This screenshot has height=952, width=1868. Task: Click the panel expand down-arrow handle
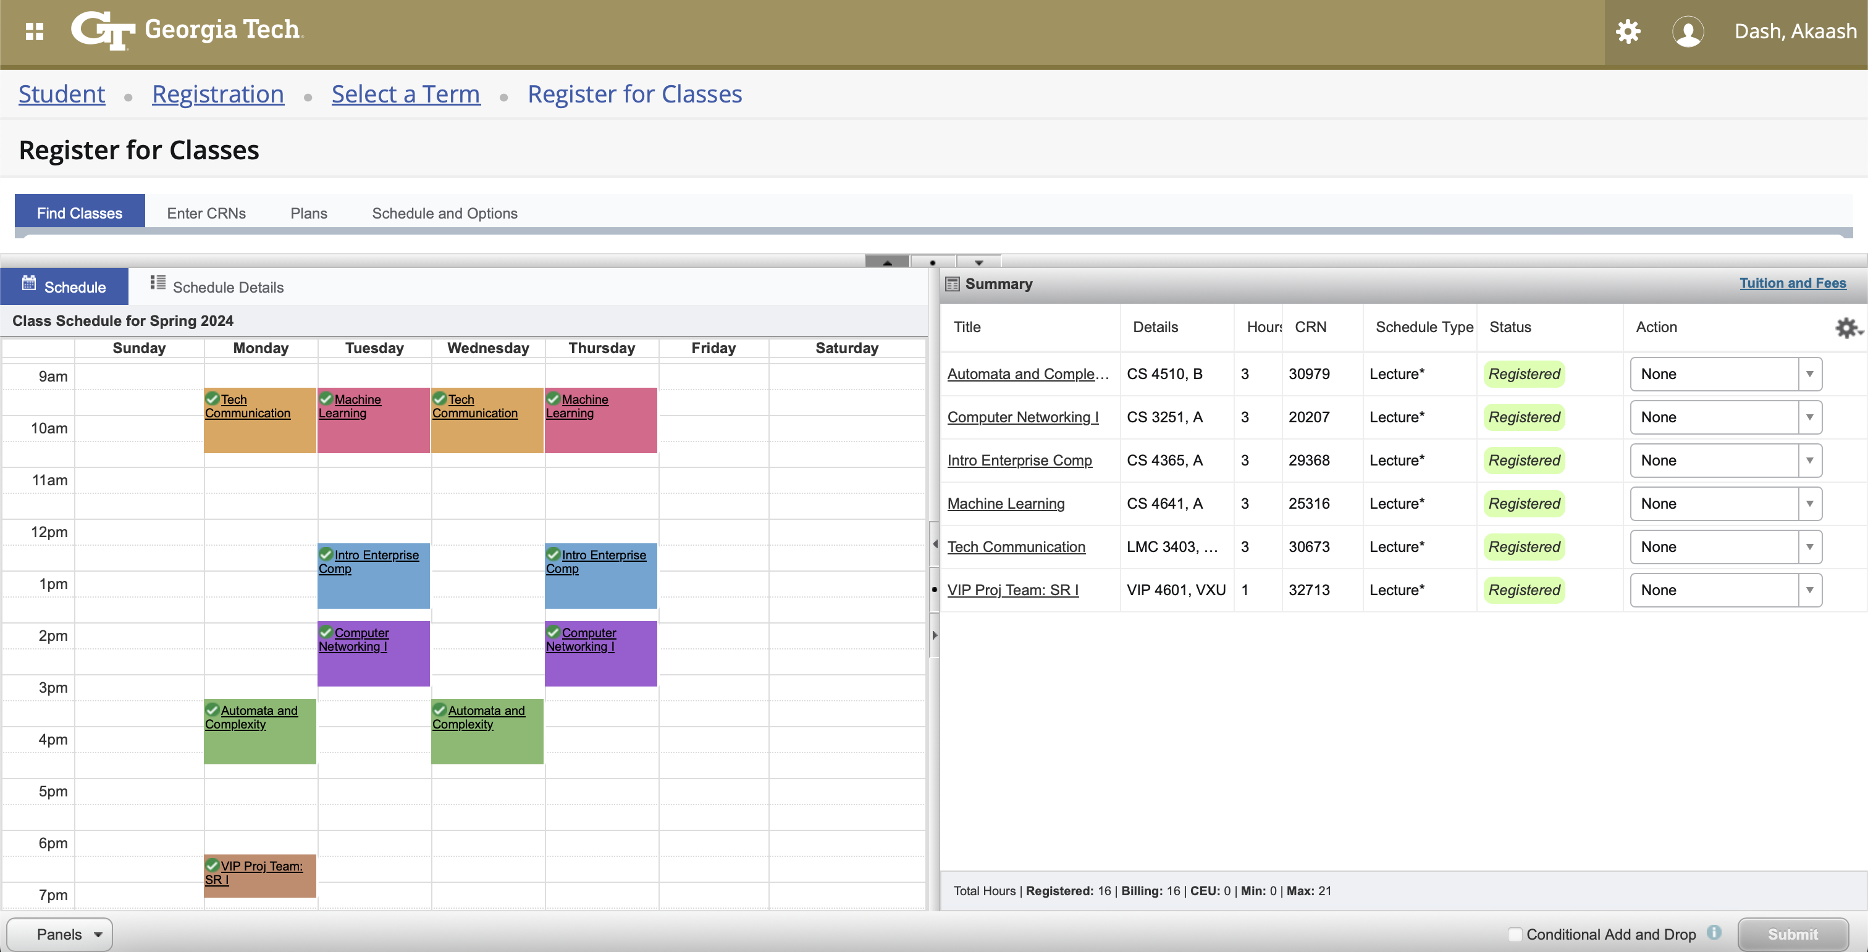point(978,262)
